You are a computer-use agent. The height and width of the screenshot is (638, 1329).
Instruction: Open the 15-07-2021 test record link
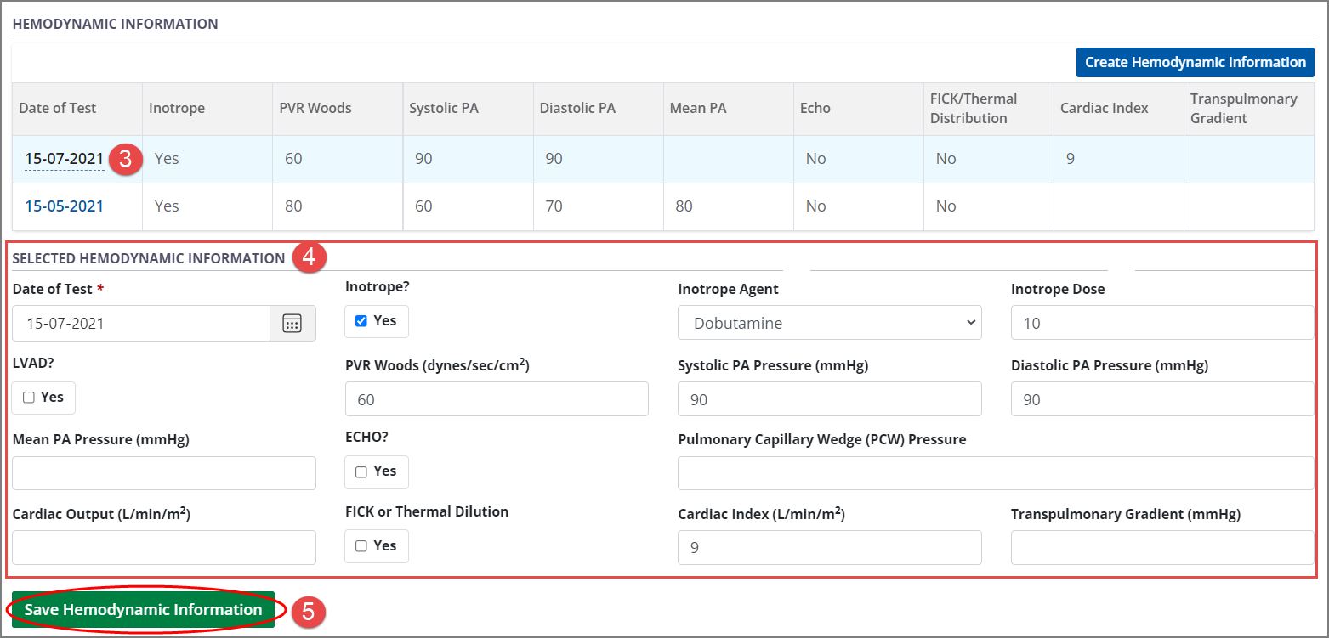pos(64,159)
